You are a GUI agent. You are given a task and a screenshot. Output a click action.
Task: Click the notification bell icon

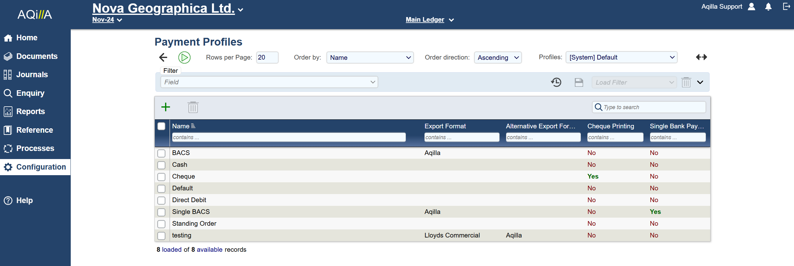pos(768,7)
